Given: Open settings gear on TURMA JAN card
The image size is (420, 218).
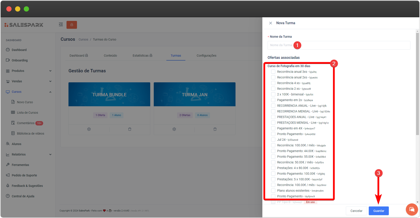Looking at the screenshot, I should [x=174, y=129].
